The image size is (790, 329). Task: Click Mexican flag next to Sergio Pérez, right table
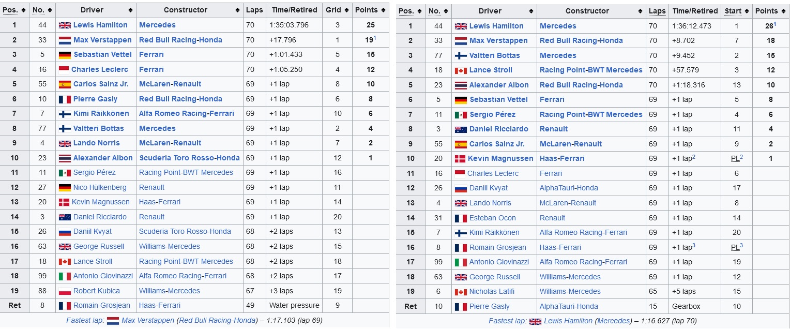pyautogui.click(x=461, y=114)
